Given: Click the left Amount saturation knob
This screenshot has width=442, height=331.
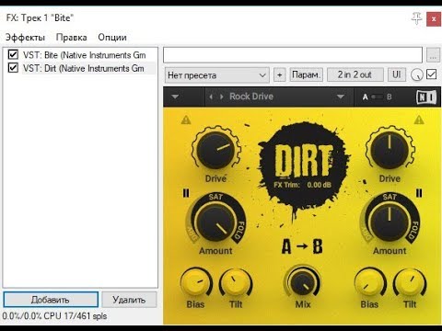Looking at the screenshot, I should 216,222.
